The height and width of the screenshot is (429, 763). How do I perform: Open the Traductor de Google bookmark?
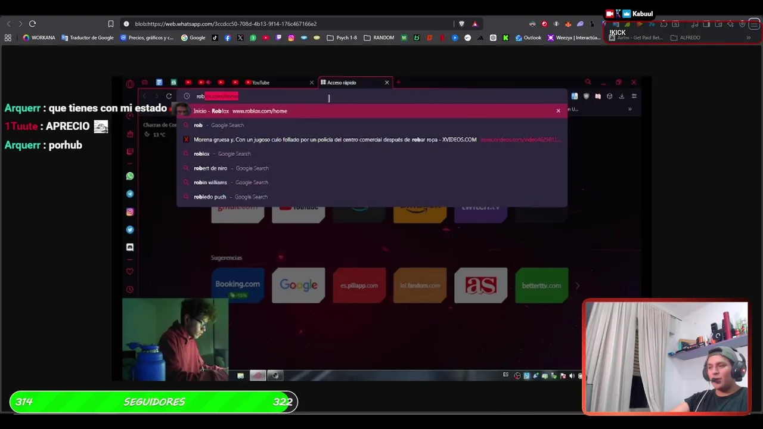[88, 38]
